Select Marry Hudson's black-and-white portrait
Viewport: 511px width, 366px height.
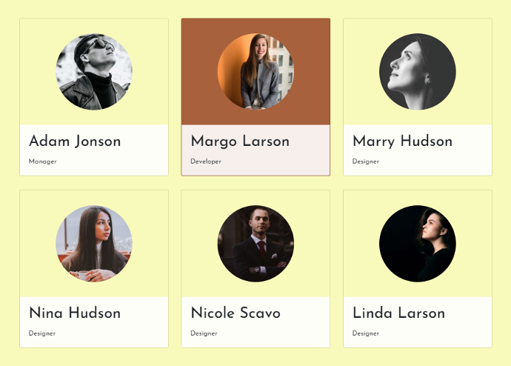(x=418, y=72)
